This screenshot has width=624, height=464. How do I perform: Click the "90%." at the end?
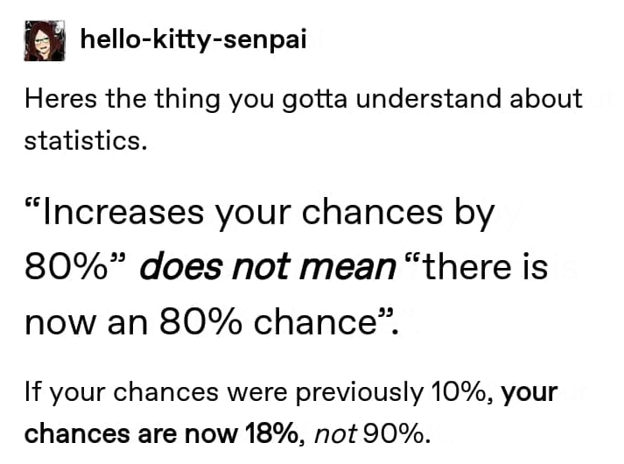click(404, 432)
